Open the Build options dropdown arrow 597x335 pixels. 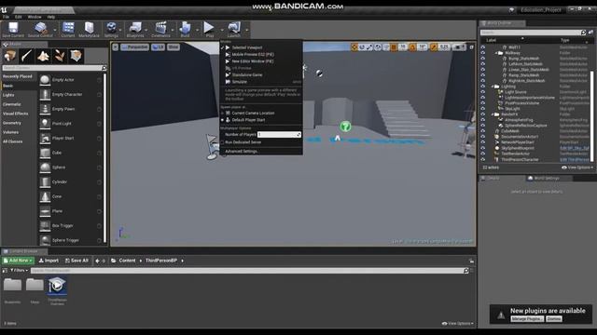pos(197,30)
